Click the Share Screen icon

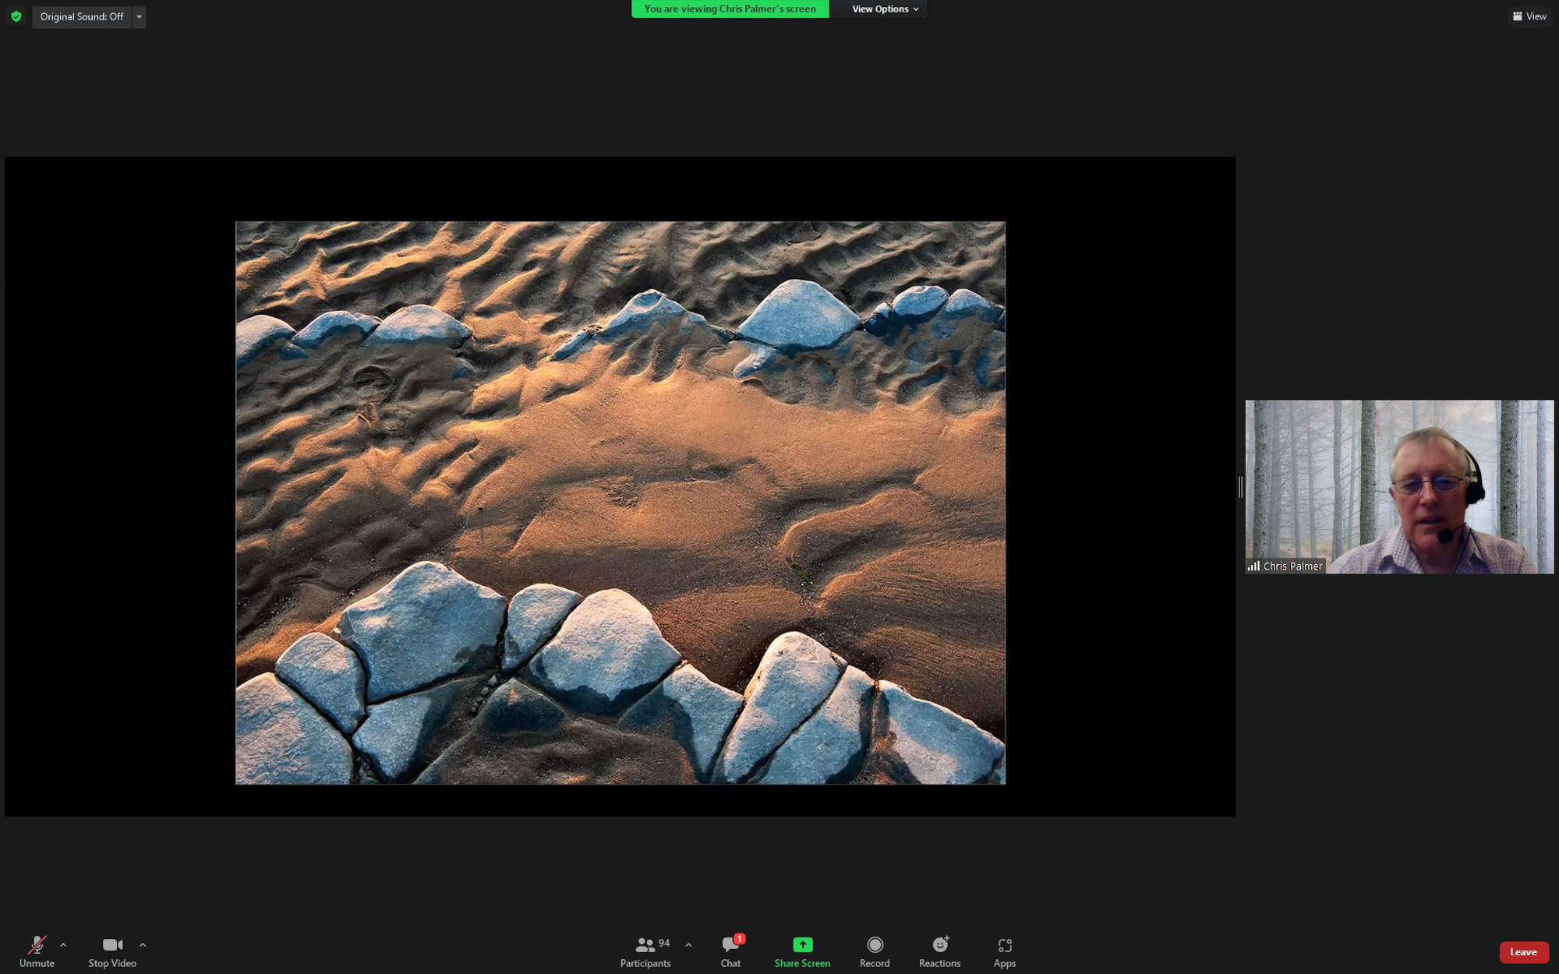tap(802, 945)
